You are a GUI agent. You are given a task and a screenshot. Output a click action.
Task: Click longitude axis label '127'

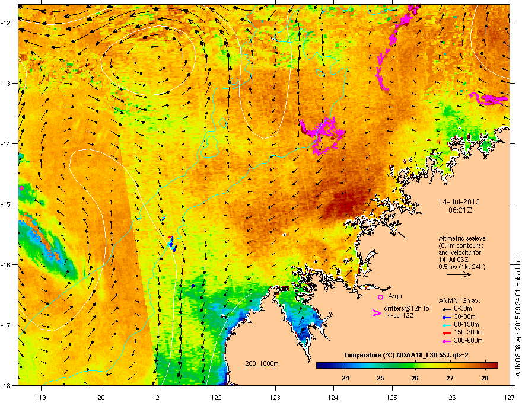[x=510, y=397]
